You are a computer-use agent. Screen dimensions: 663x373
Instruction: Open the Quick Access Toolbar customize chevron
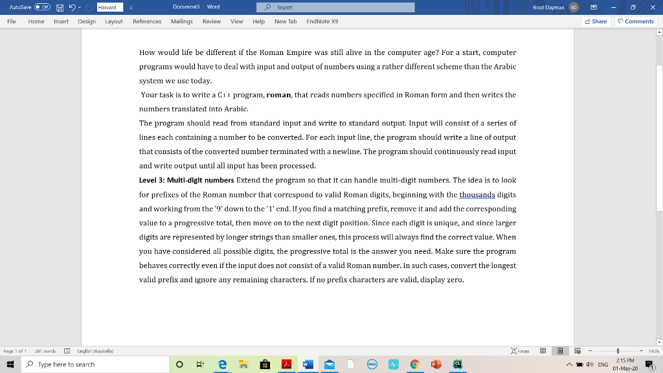131,6
